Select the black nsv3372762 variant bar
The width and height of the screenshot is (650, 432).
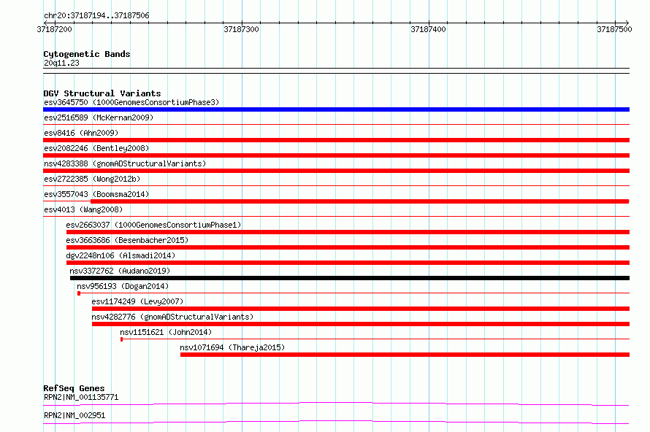350,278
